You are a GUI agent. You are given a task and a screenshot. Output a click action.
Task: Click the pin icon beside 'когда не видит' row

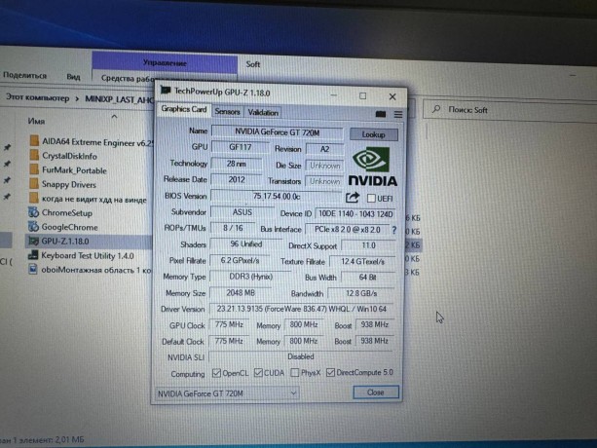[7, 197]
